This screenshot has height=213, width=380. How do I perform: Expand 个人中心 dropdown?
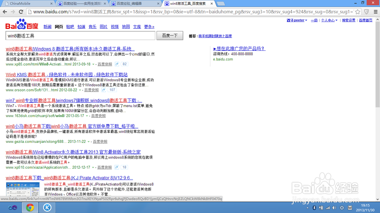329,20
